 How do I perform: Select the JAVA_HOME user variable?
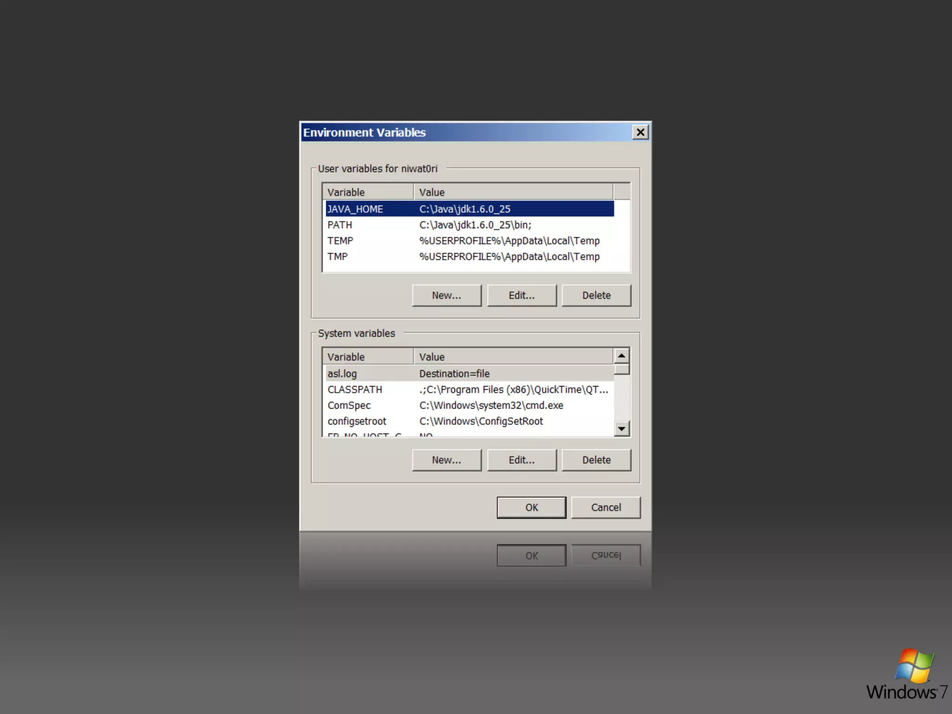[x=355, y=209]
